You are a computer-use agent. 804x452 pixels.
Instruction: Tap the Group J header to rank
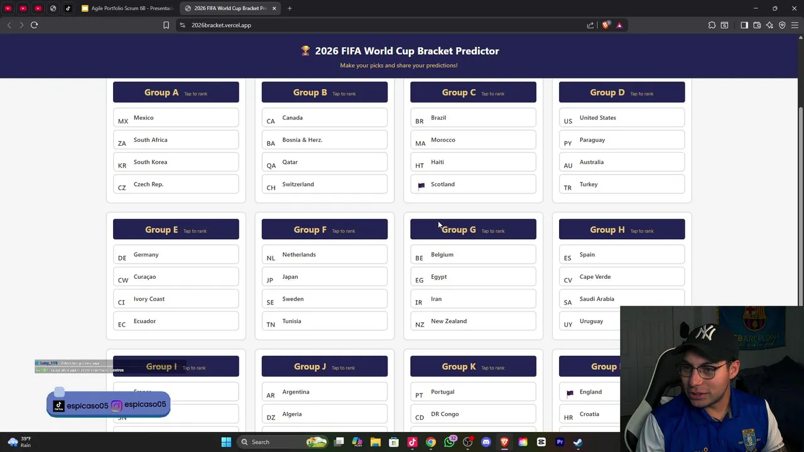pyautogui.click(x=325, y=367)
